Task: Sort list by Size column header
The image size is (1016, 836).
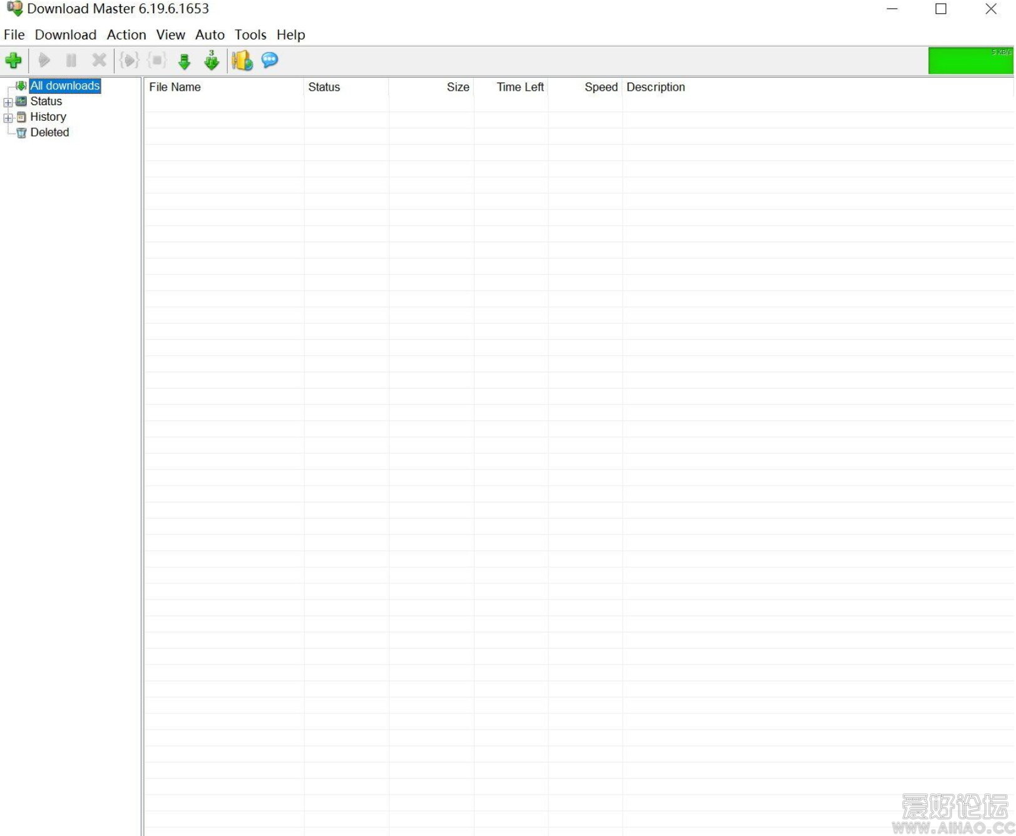Action: pyautogui.click(x=458, y=88)
